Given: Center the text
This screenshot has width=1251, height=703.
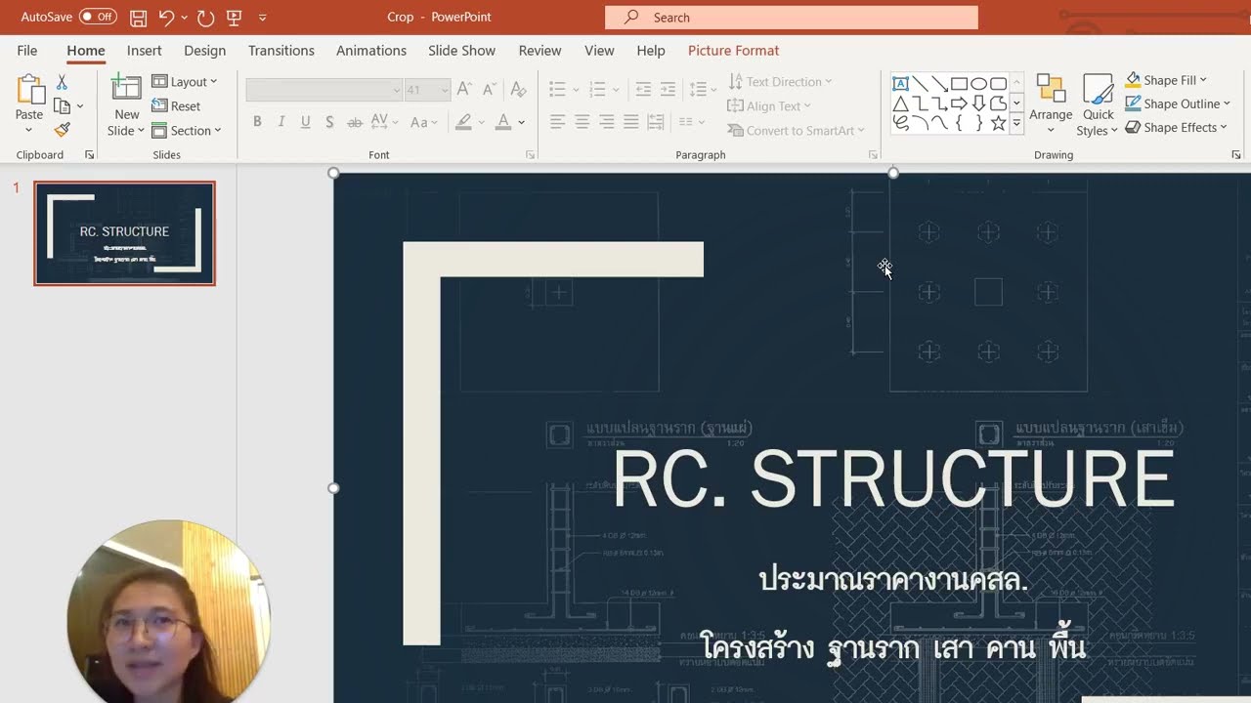Looking at the screenshot, I should [x=582, y=122].
